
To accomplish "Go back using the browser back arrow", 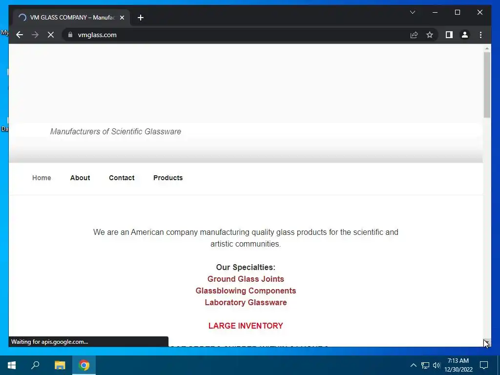I will tap(20, 35).
